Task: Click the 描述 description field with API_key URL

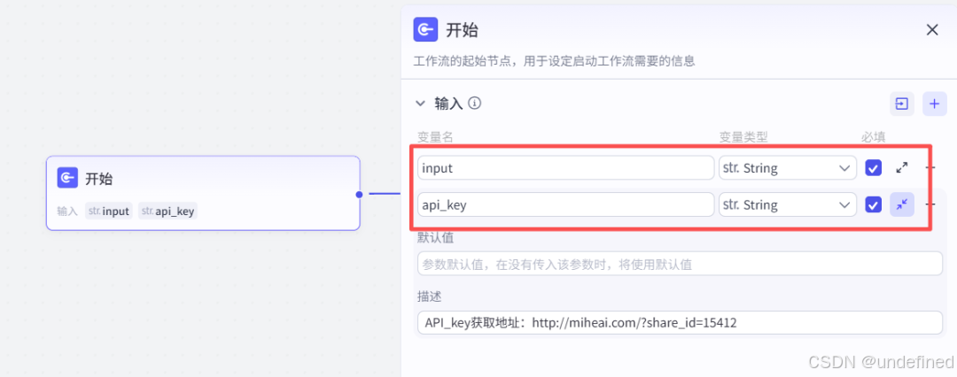Action: coord(680,323)
